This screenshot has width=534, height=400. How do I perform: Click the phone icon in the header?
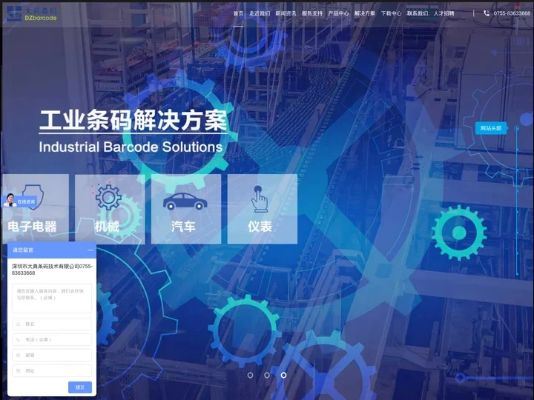click(487, 13)
